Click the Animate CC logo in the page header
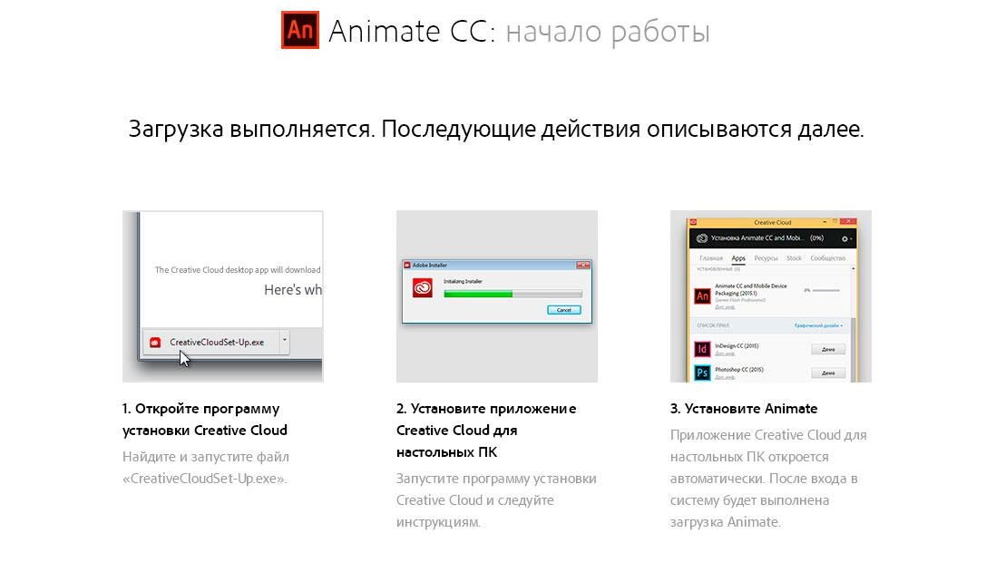This screenshot has height=562, width=986. [x=300, y=30]
